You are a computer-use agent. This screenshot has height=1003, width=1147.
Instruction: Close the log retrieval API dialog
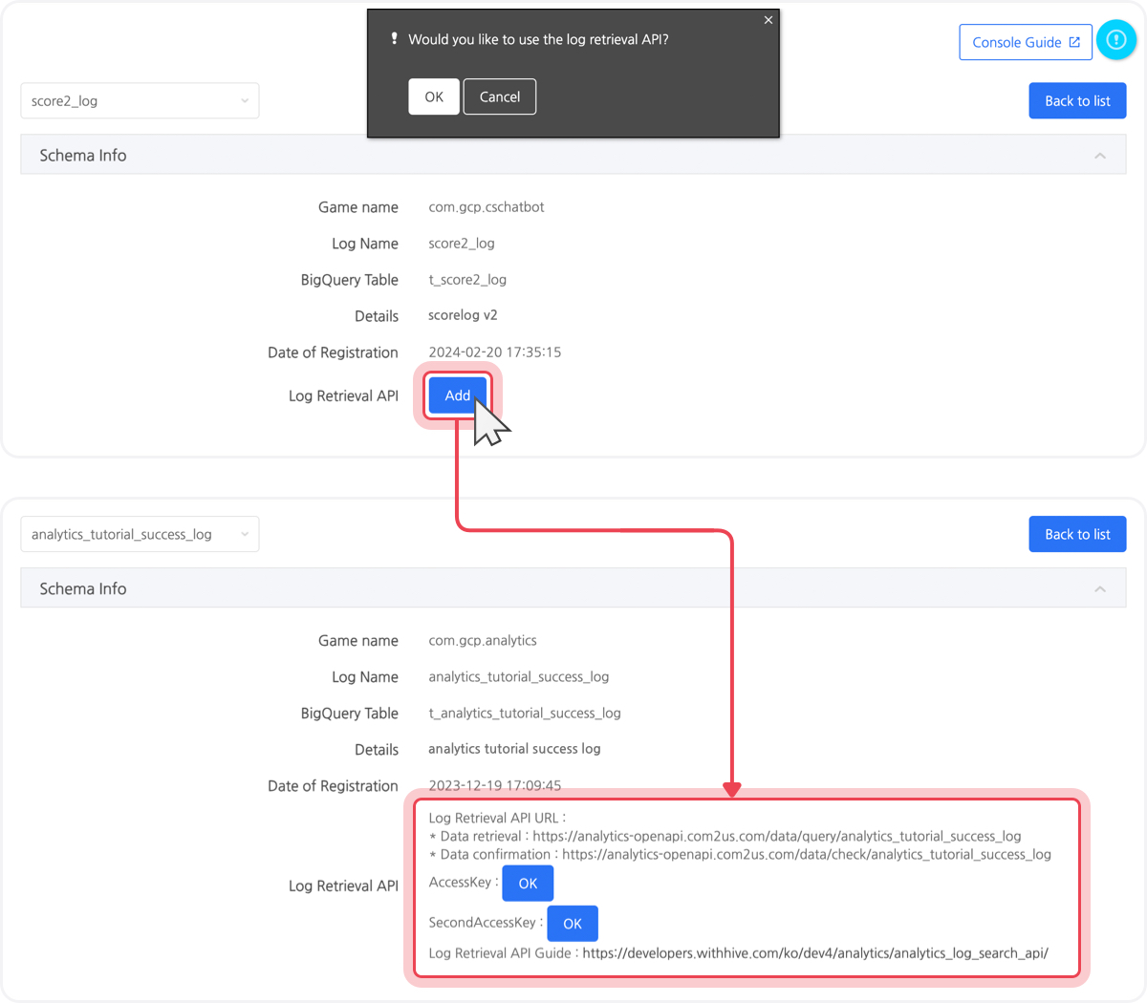(x=768, y=20)
